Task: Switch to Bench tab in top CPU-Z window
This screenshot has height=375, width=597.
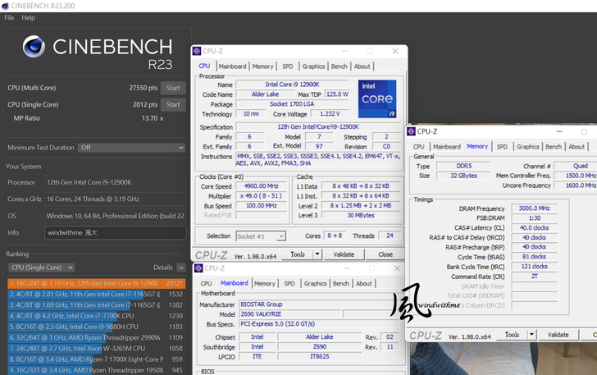Action: (x=338, y=66)
